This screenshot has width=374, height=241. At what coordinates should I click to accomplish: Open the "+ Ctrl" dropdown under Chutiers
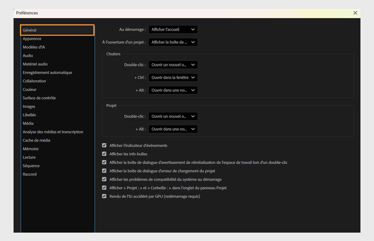173,77
